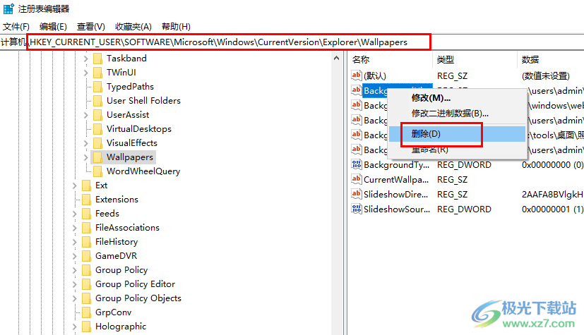Expand the Taskband key
Image resolution: width=584 pixels, height=335 pixels.
(85, 59)
